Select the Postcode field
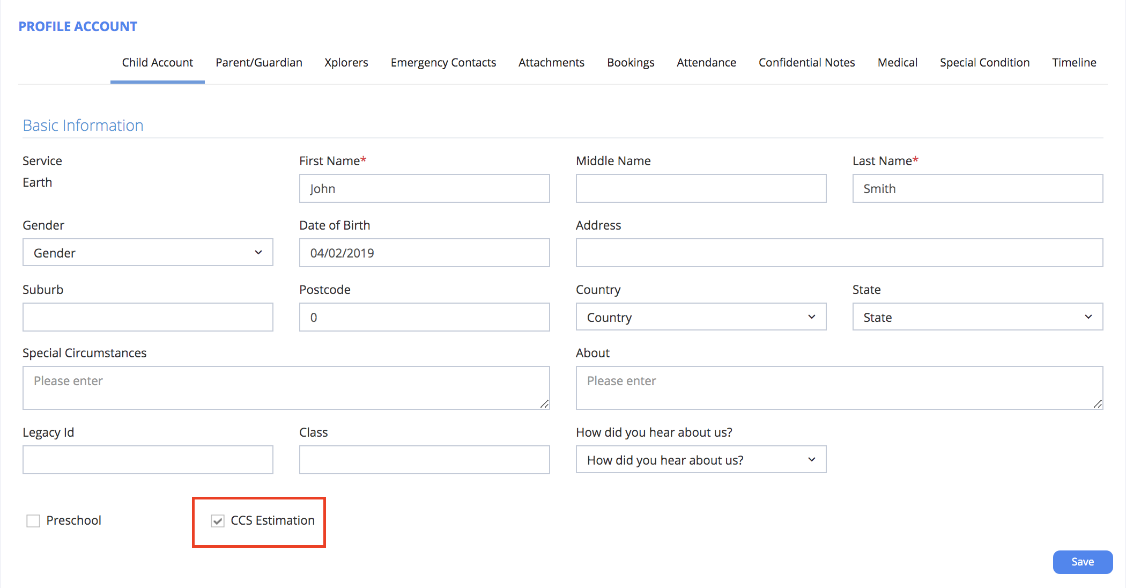The image size is (1126, 588). click(x=425, y=317)
